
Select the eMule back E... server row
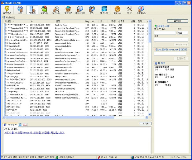coord(76,40)
